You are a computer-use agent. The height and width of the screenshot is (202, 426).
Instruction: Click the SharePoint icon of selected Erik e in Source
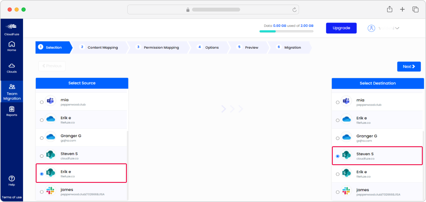[51, 173]
